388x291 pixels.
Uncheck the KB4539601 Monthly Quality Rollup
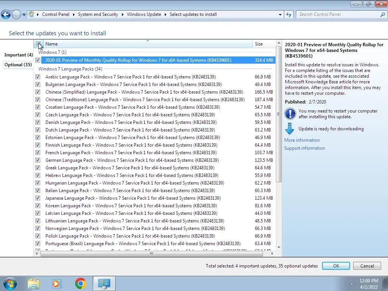[x=38, y=60]
